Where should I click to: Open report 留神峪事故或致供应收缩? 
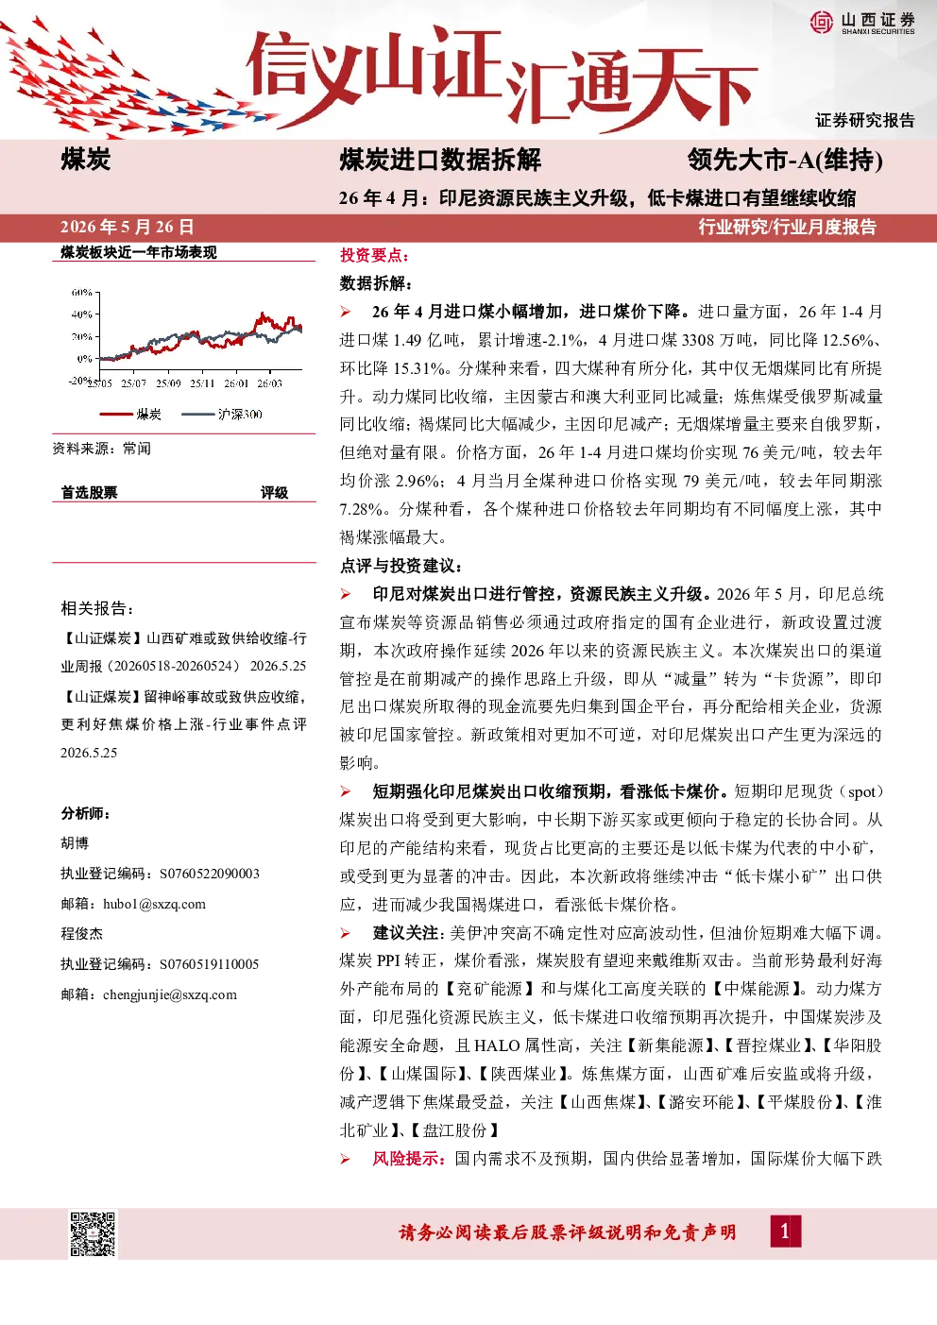click(x=183, y=724)
